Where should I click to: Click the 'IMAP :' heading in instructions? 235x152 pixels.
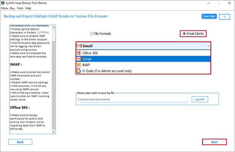point(16,65)
